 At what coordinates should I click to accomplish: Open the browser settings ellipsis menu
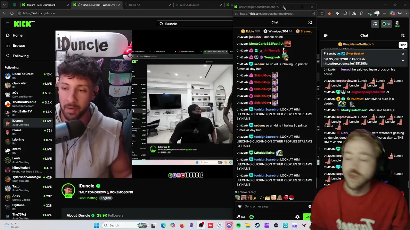click(x=385, y=13)
